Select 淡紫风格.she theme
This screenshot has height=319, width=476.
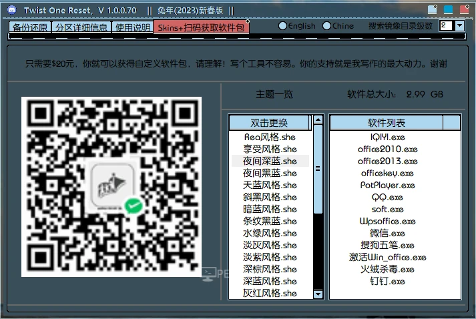270,257
